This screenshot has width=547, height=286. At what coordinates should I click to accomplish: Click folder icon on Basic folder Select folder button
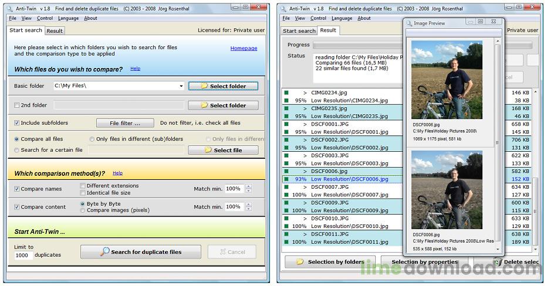pos(204,86)
